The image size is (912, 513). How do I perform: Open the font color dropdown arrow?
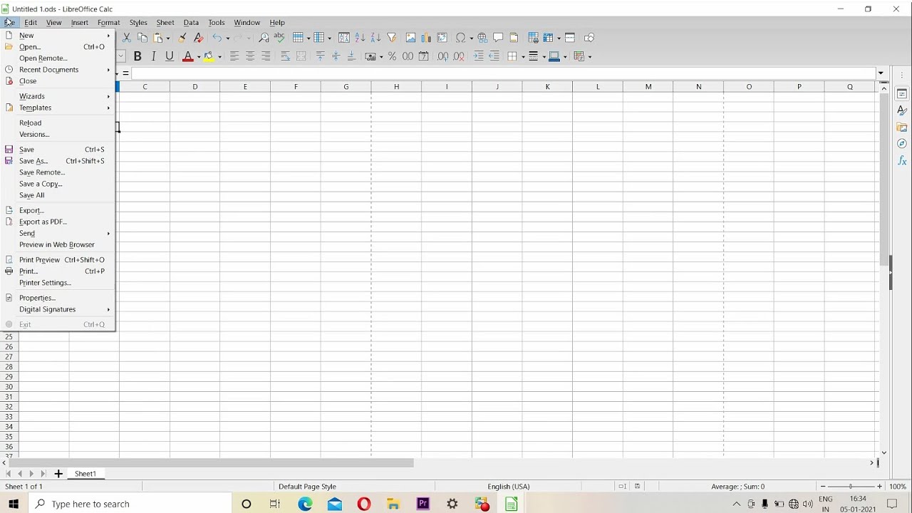198,57
